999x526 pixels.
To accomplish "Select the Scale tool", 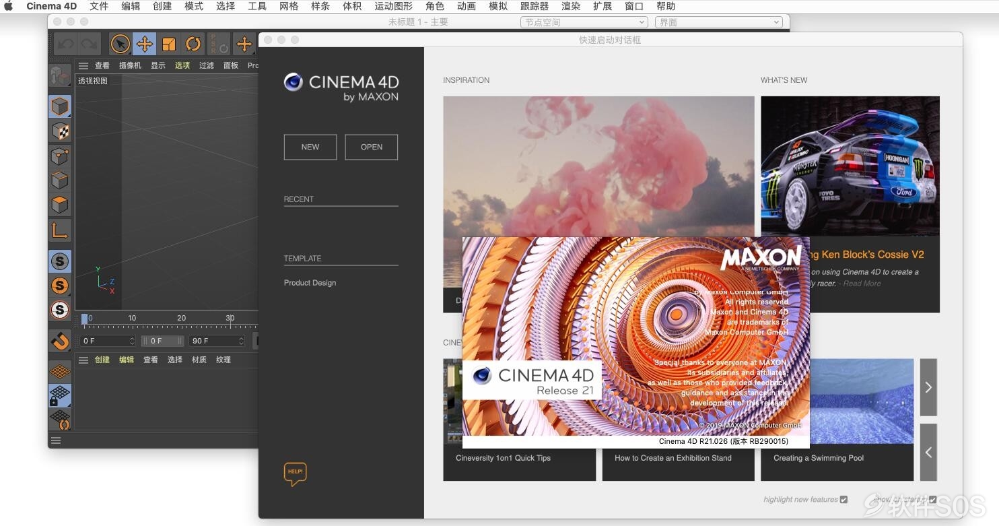I will coord(169,44).
